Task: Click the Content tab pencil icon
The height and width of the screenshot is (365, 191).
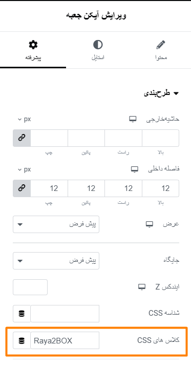Action: (x=161, y=45)
